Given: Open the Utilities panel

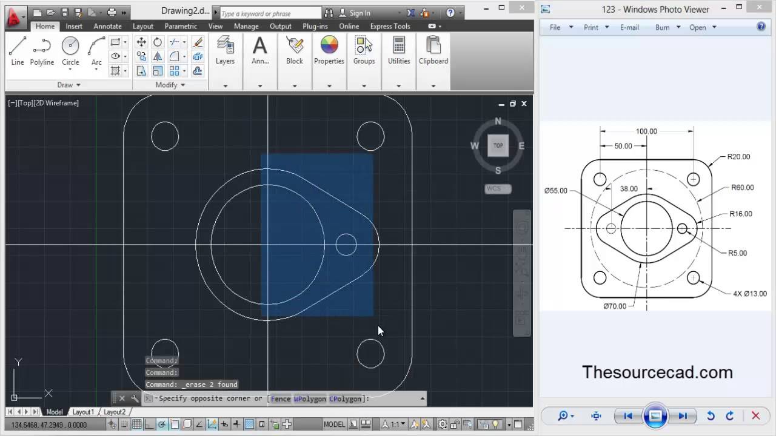Looking at the screenshot, I should point(399,51).
